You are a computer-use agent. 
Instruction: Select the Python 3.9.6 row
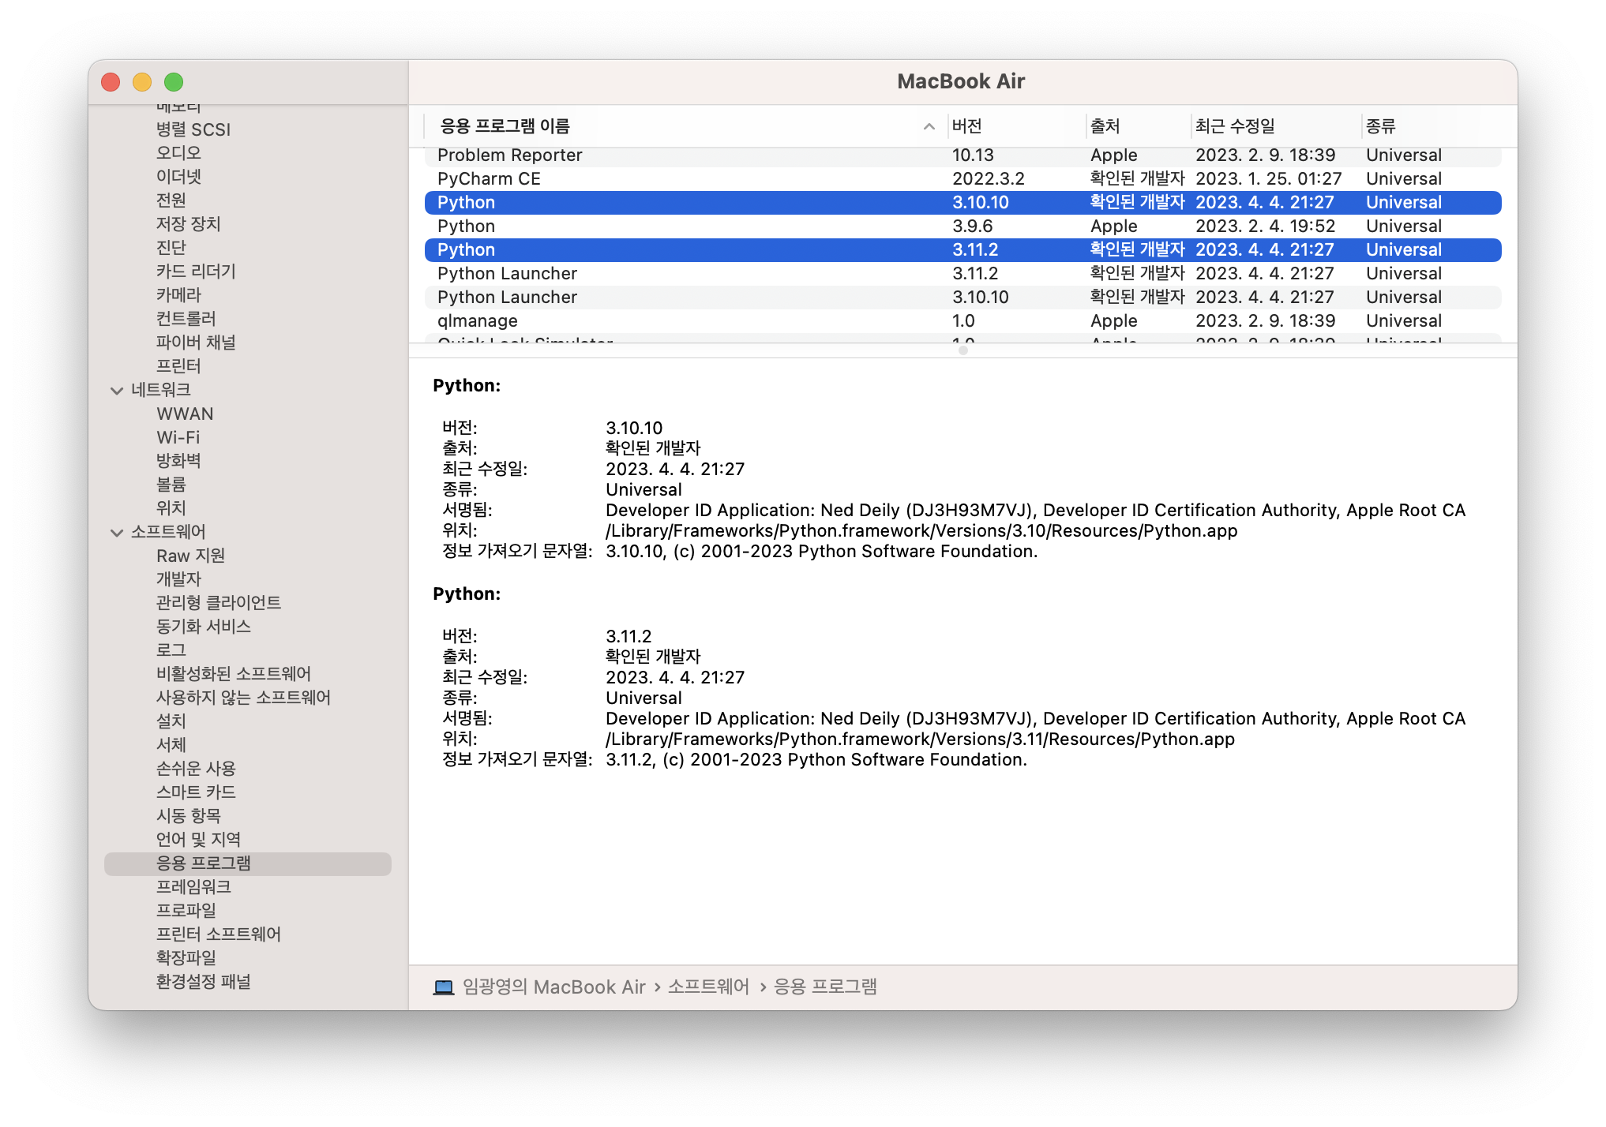[x=466, y=227]
